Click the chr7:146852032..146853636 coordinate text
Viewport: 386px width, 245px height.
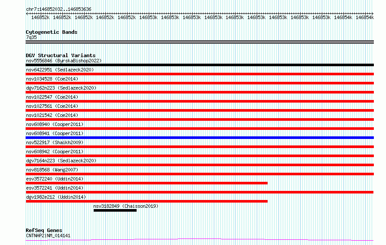coord(59,9)
